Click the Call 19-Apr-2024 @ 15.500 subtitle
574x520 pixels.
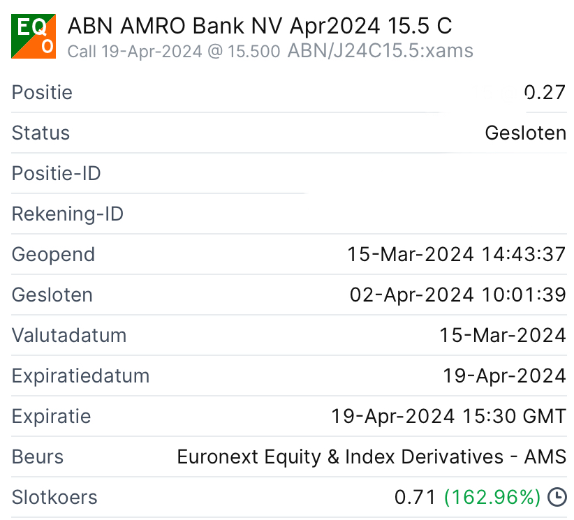click(x=174, y=51)
